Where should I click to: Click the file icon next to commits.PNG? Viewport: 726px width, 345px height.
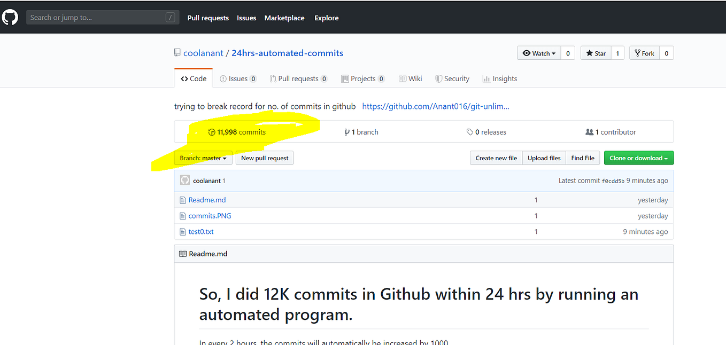click(183, 215)
